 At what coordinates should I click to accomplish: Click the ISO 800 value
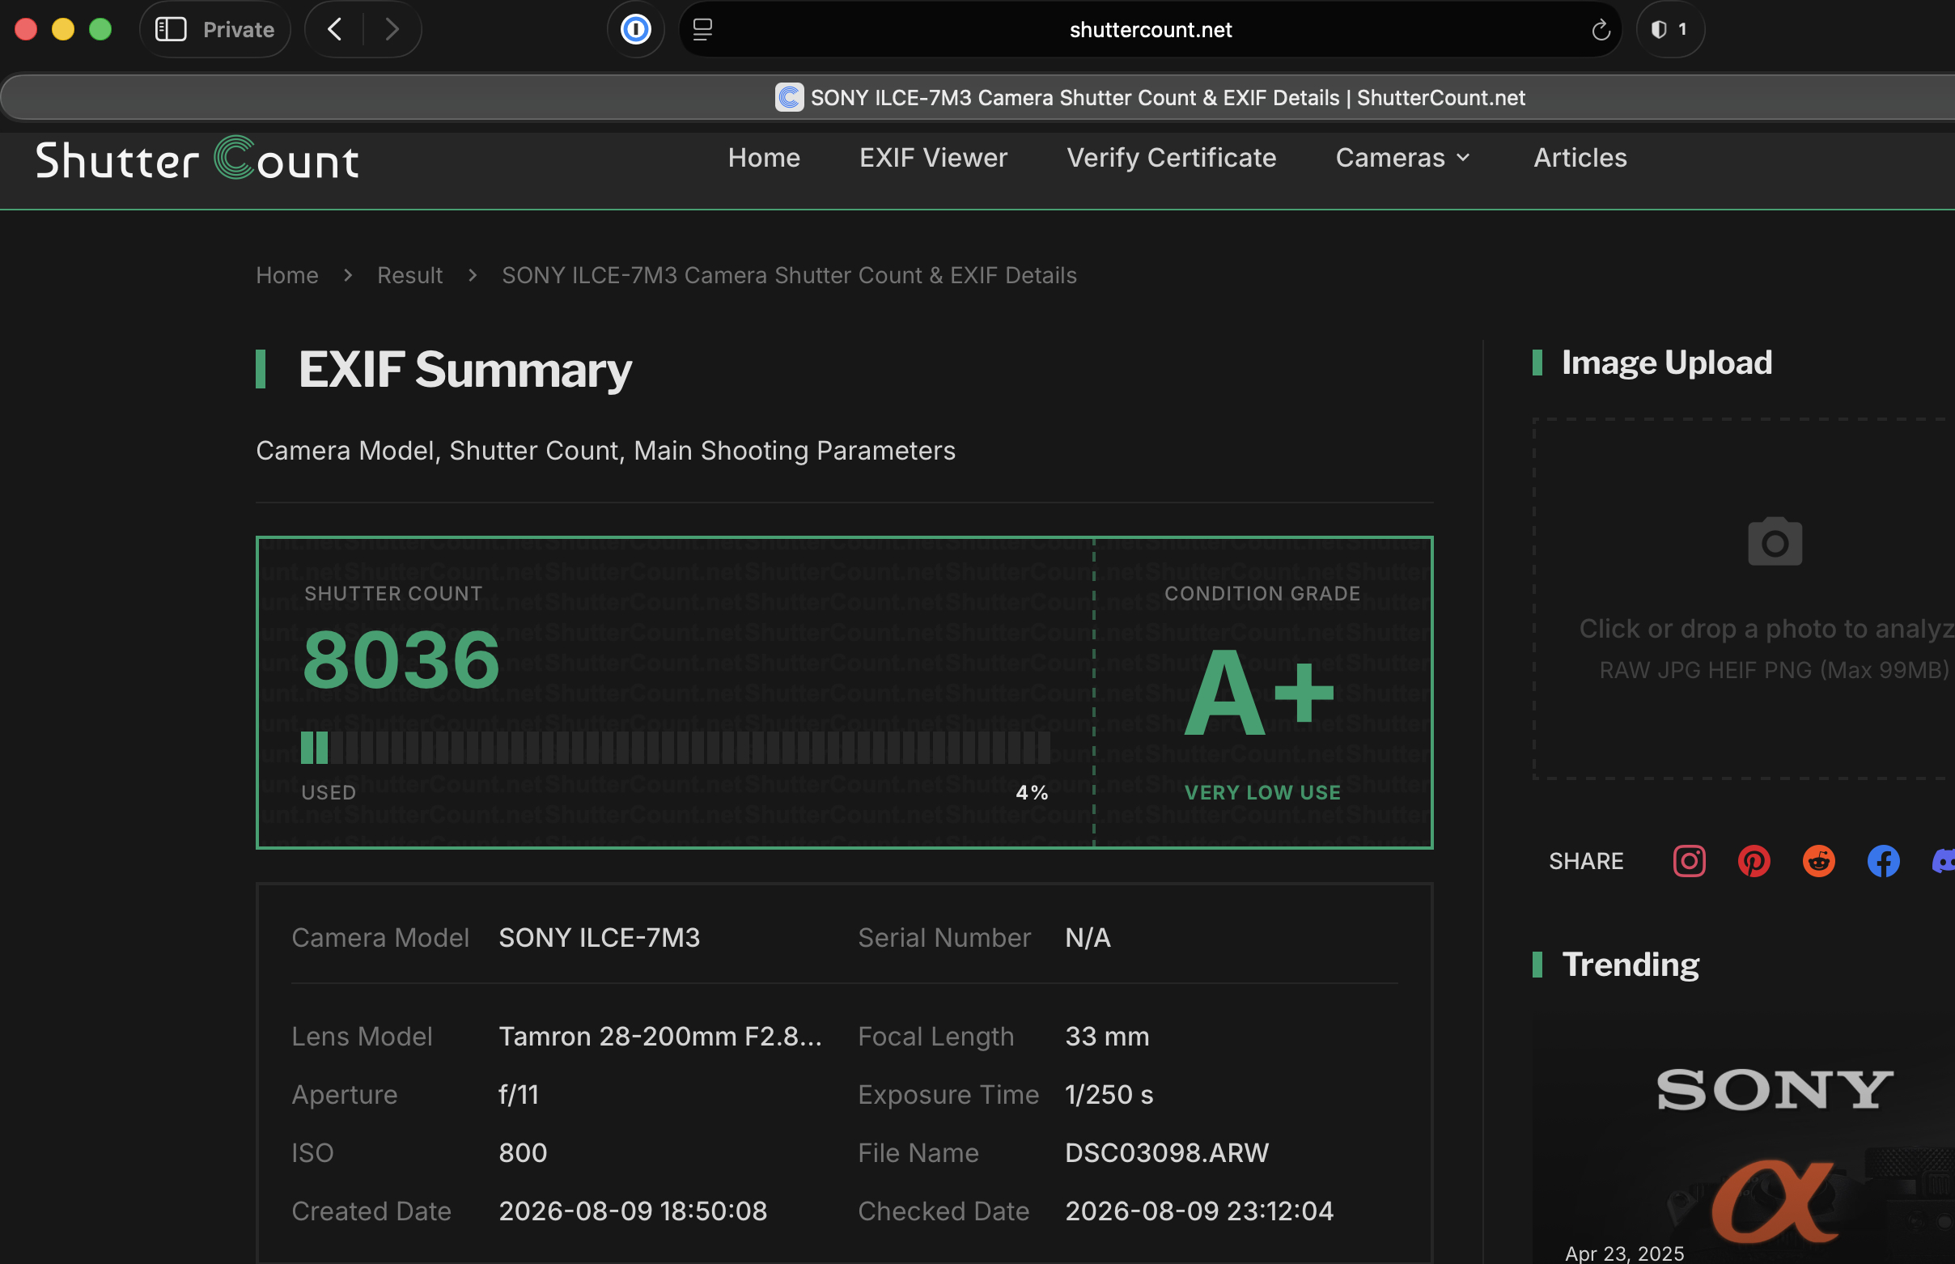point(523,1153)
